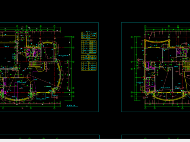Image resolution: width=190 pixels, height=142 pixels.
Task: Select topmost green grid bubble right of left plan
Action: pos(74,37)
